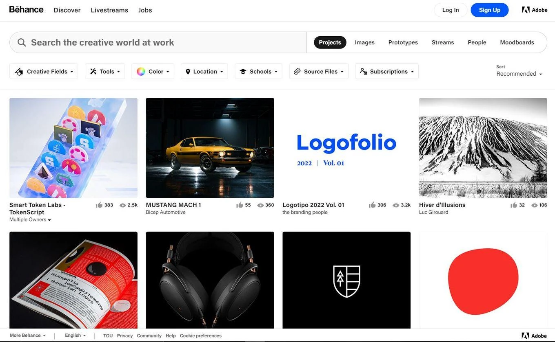Viewport: 555px width, 342px height.
Task: Click the search magnifier icon
Action: pos(22,42)
